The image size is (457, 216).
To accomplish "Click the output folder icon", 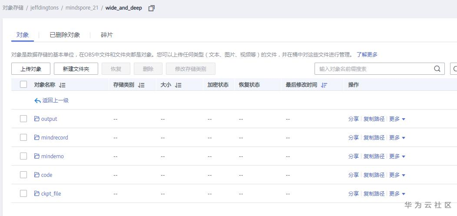I will point(37,119).
